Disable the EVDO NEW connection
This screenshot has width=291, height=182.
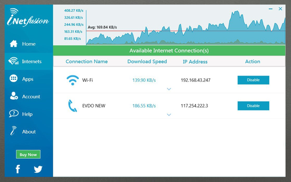(x=253, y=106)
